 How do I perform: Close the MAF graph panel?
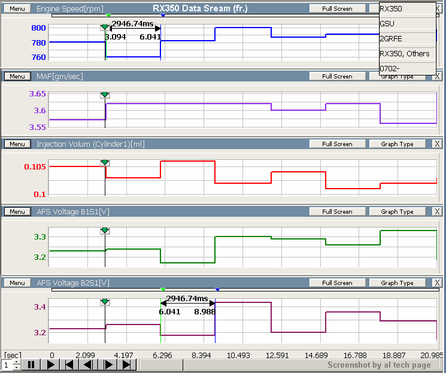437,77
